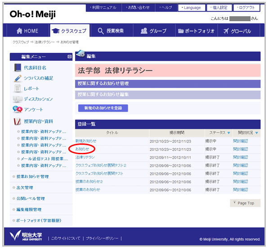Click the シラバスの補足 pencil icon
This screenshot has width=269, height=248.
click(x=18, y=78)
